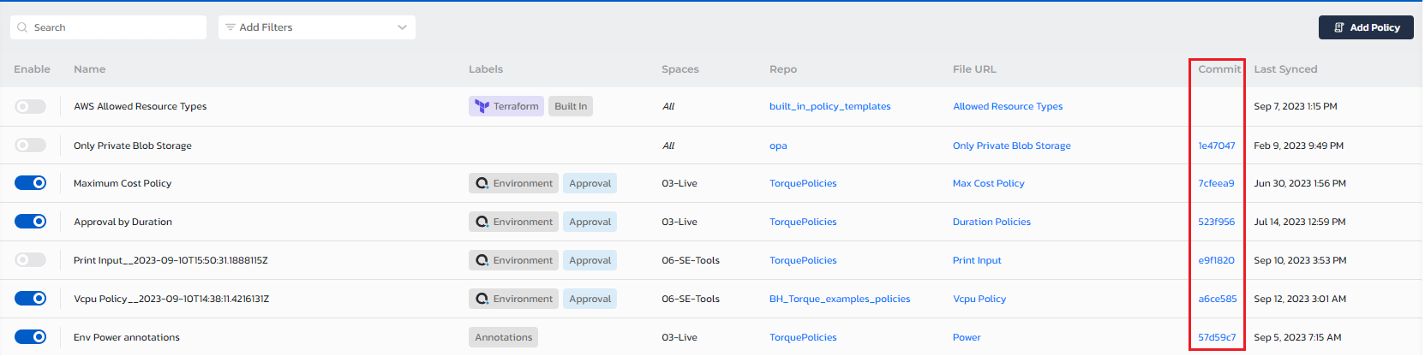Image resolution: width=1425 pixels, height=356 pixels.
Task: Click the Environment icon in Approval by Duration row
Action: [x=482, y=222]
